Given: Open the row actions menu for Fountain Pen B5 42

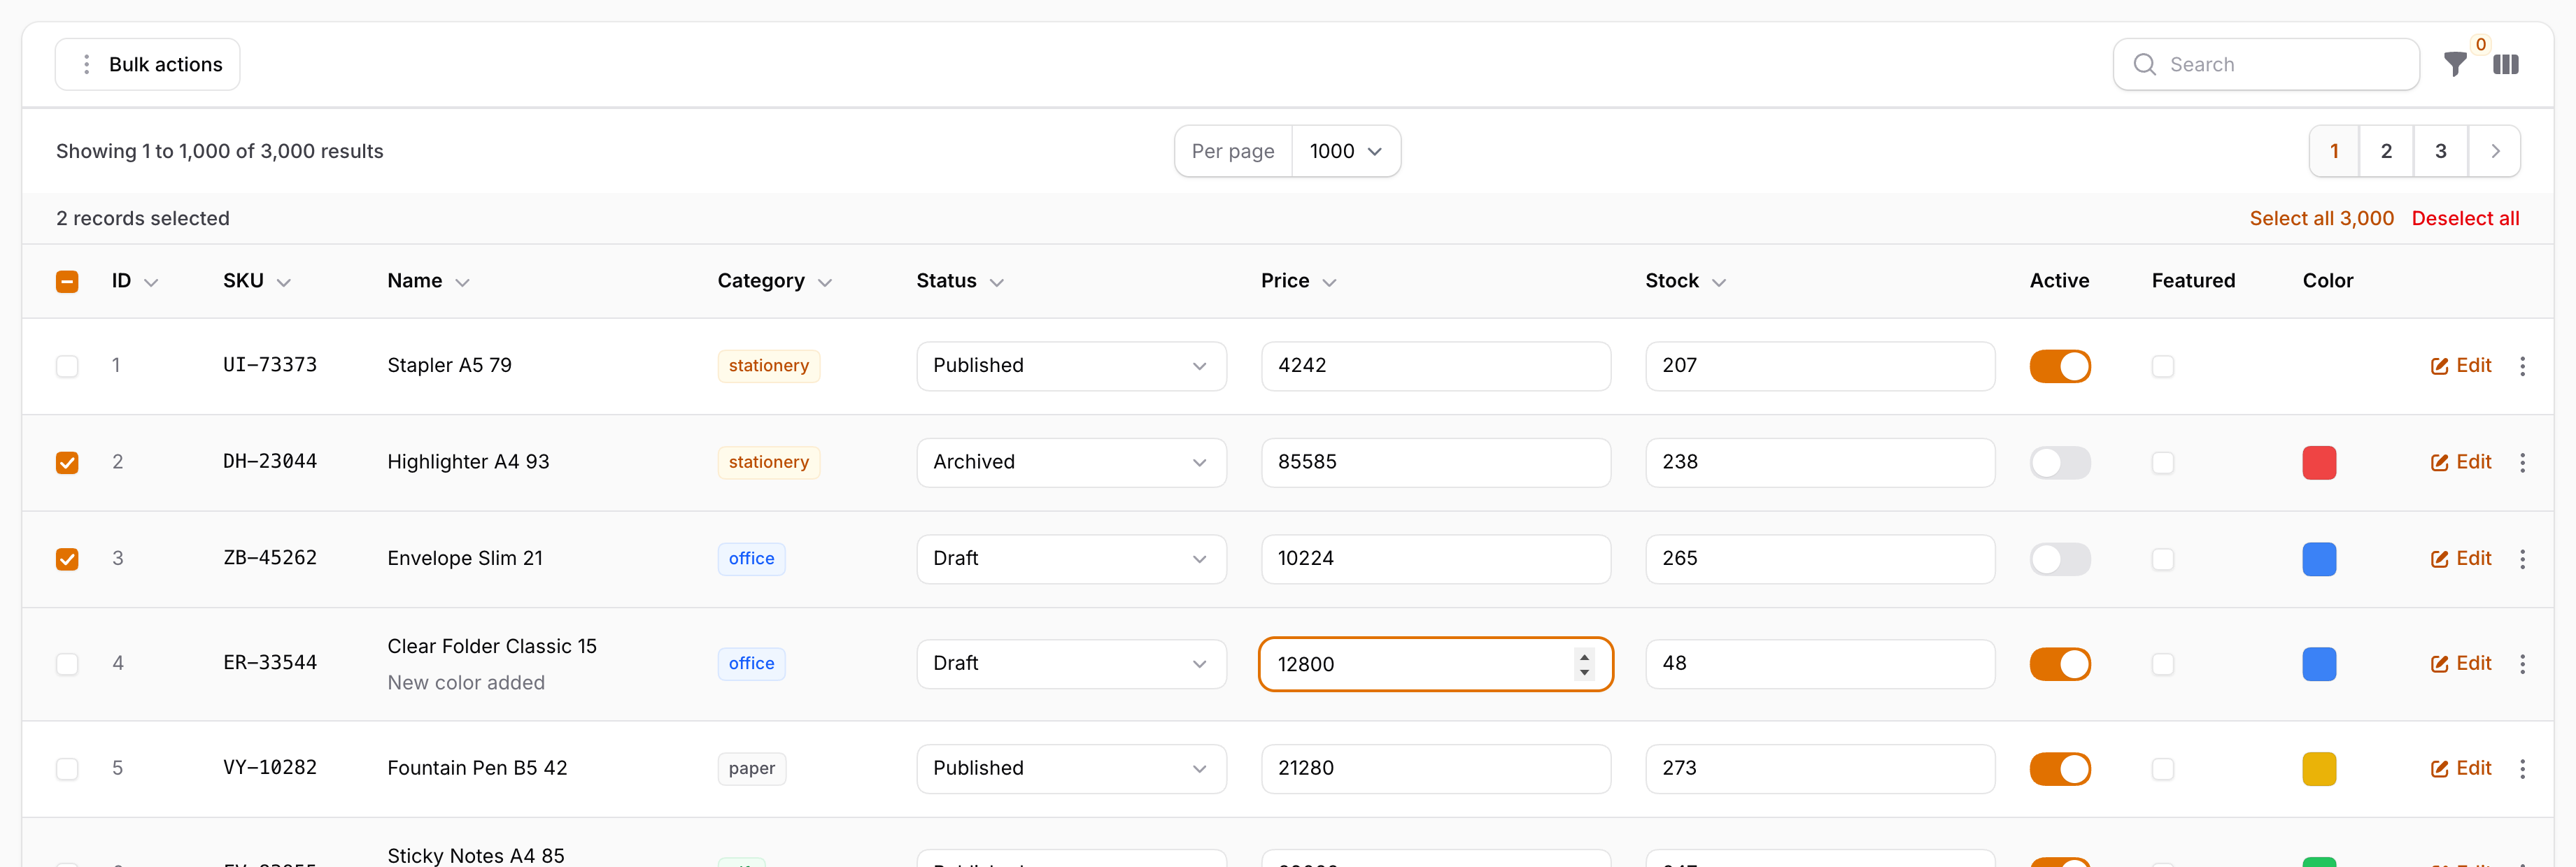Looking at the screenshot, I should coord(2522,769).
